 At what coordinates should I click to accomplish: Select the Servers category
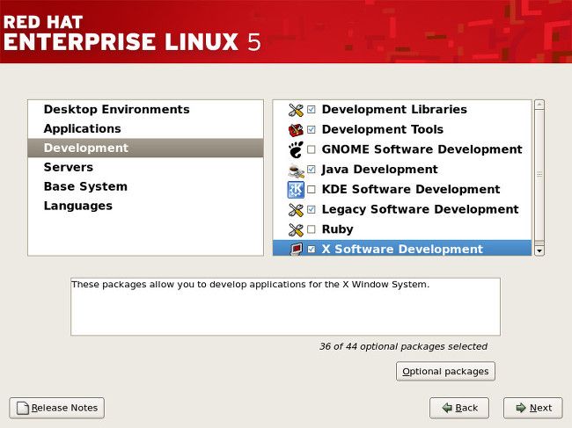pos(145,167)
